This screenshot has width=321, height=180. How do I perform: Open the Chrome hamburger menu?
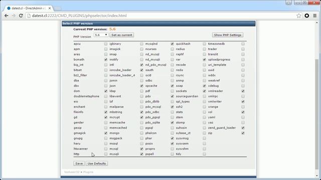[315, 15]
